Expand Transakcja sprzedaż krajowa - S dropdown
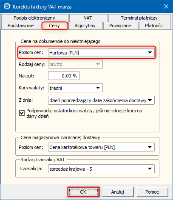This screenshot has height=200, width=173. (x=101, y=169)
